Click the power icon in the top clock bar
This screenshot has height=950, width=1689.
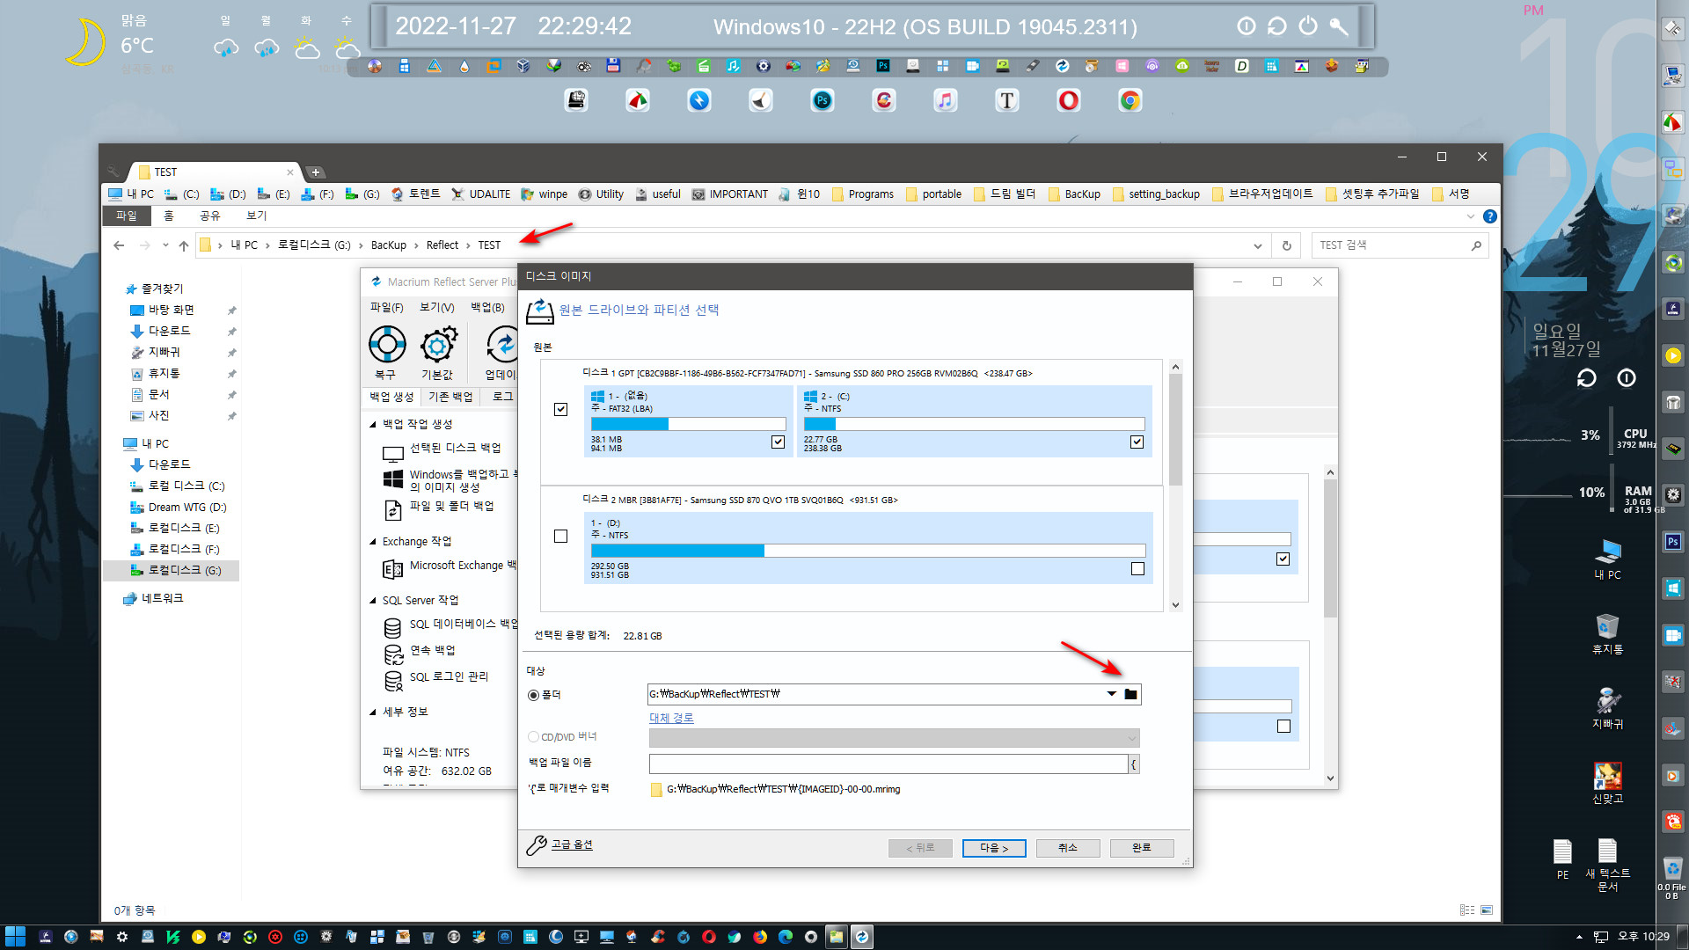point(1308,26)
